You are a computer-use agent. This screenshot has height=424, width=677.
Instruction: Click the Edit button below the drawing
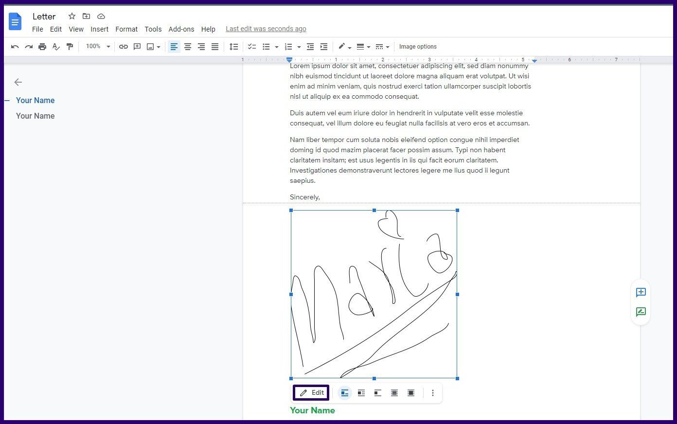point(311,393)
